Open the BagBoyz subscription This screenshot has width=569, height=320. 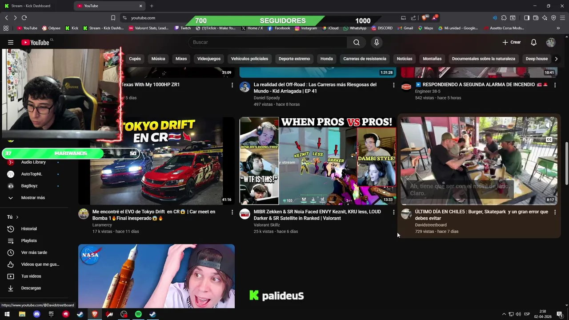click(29, 186)
